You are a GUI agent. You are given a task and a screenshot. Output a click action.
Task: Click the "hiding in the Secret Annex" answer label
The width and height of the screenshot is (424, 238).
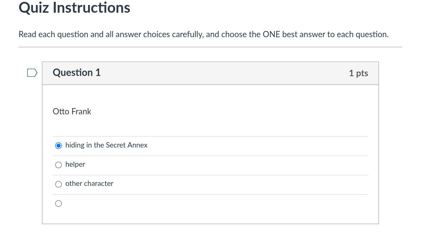(106, 145)
